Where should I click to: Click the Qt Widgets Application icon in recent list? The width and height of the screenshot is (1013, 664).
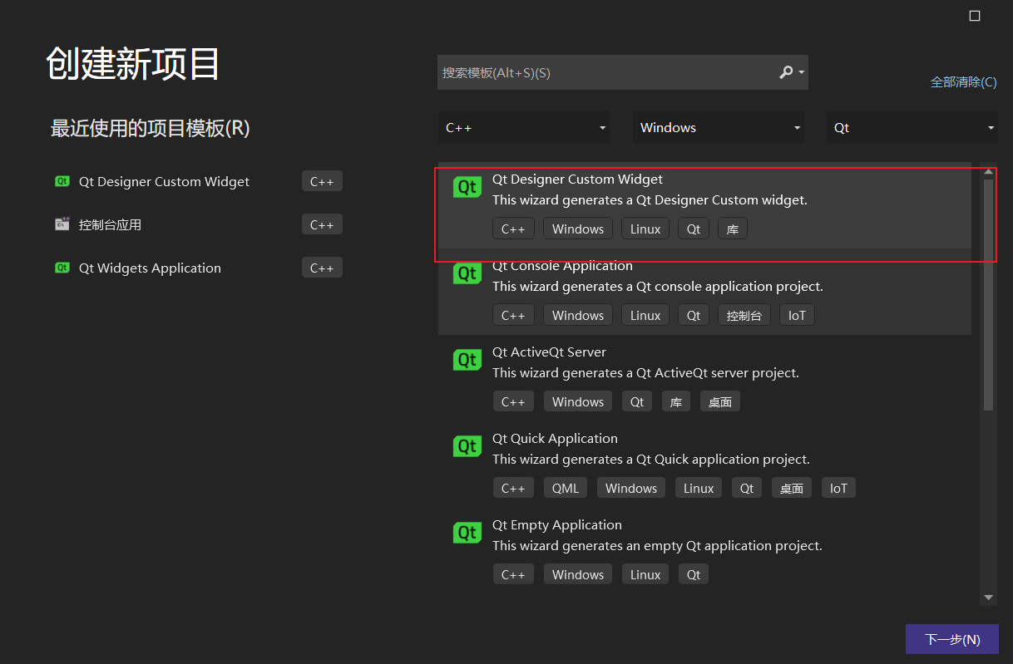coord(62,268)
